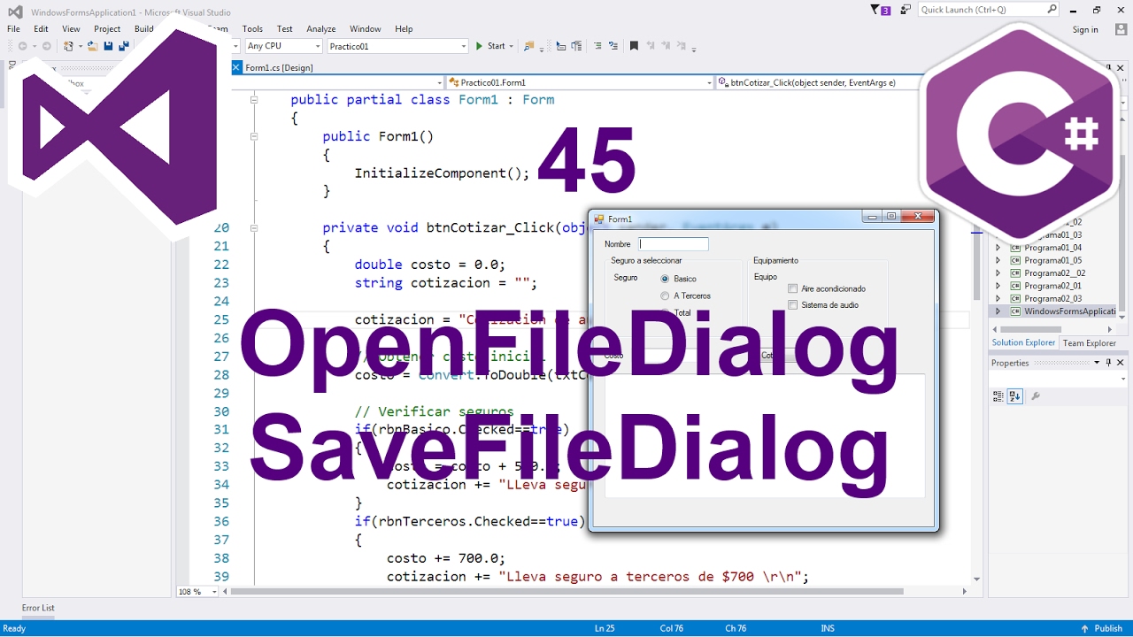Open the send feedback icon
This screenshot has height=637, width=1133.
(906, 10)
